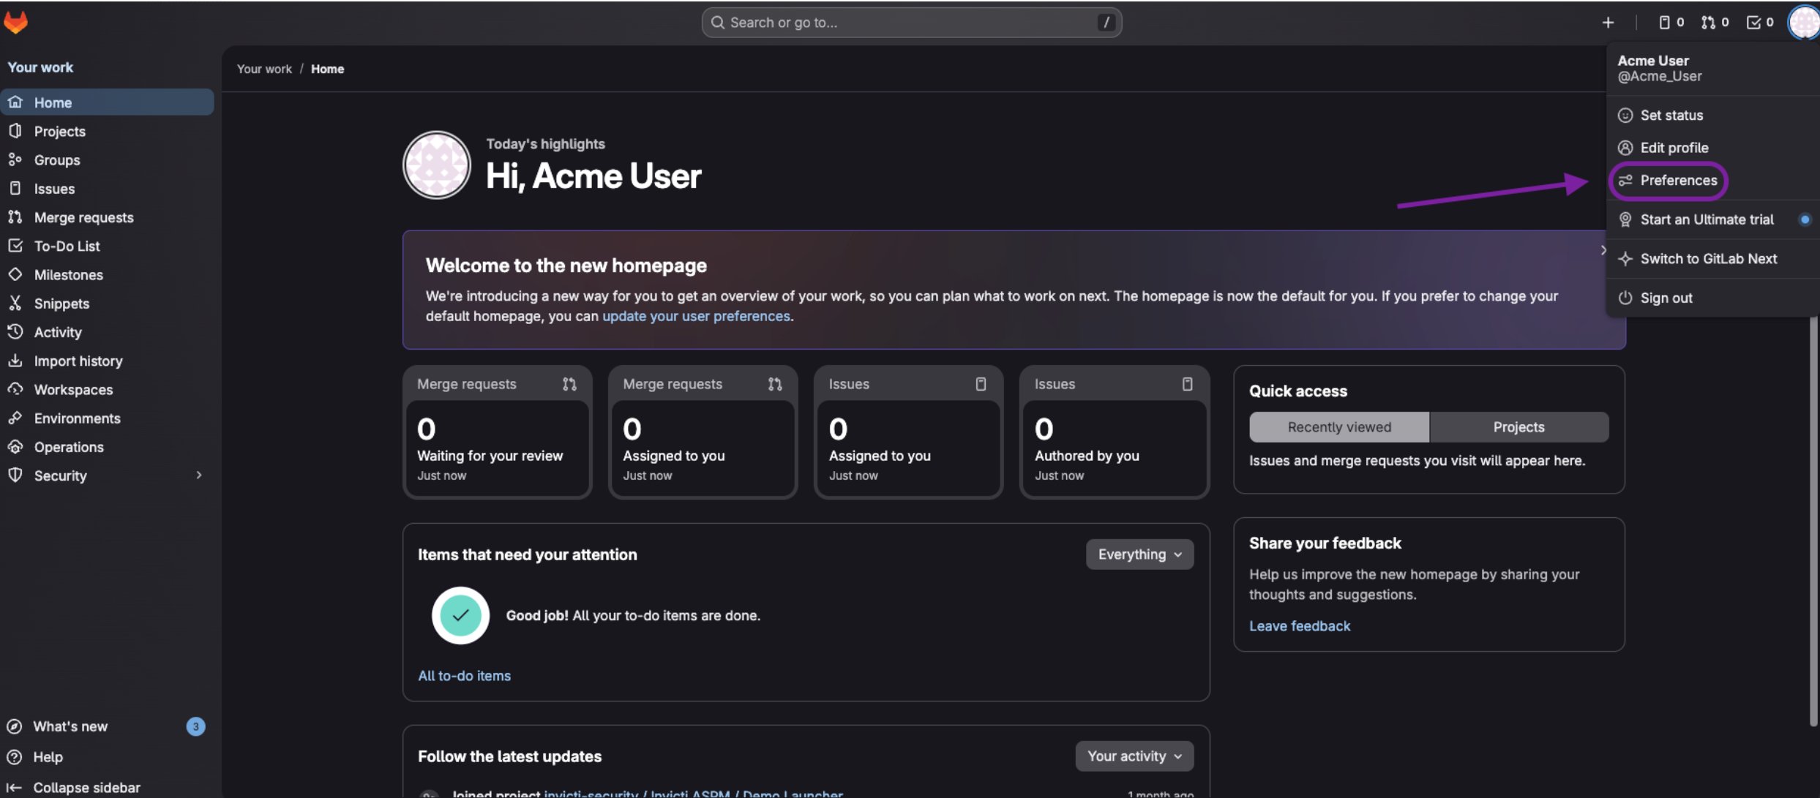Viewport: 1820px width, 798px height.
Task: Click the user avatar in top-right corner
Action: pyautogui.click(x=1802, y=23)
